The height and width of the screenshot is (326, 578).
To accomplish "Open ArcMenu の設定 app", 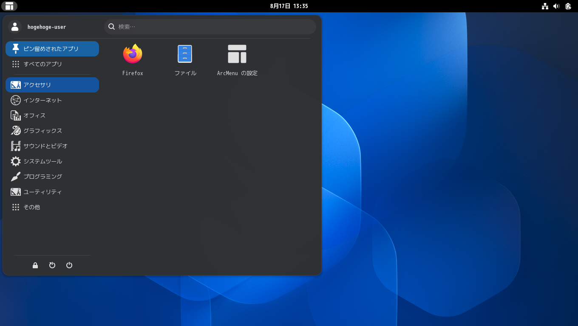I will [x=237, y=59].
